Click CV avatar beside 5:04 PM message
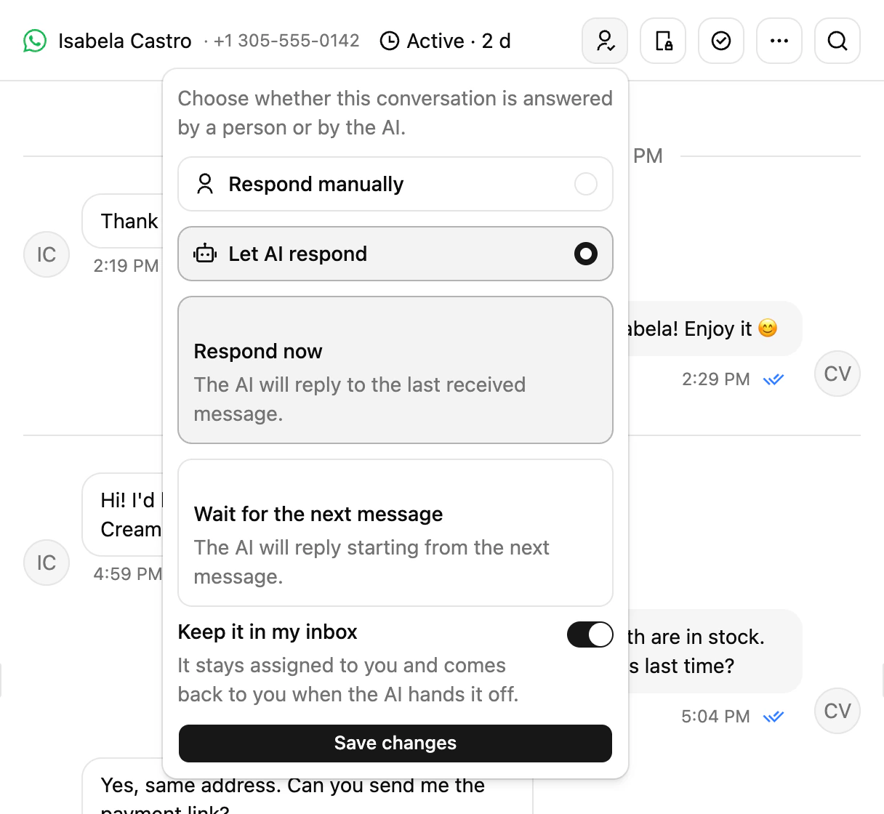Viewport: 884px width, 814px height. pos(837,711)
